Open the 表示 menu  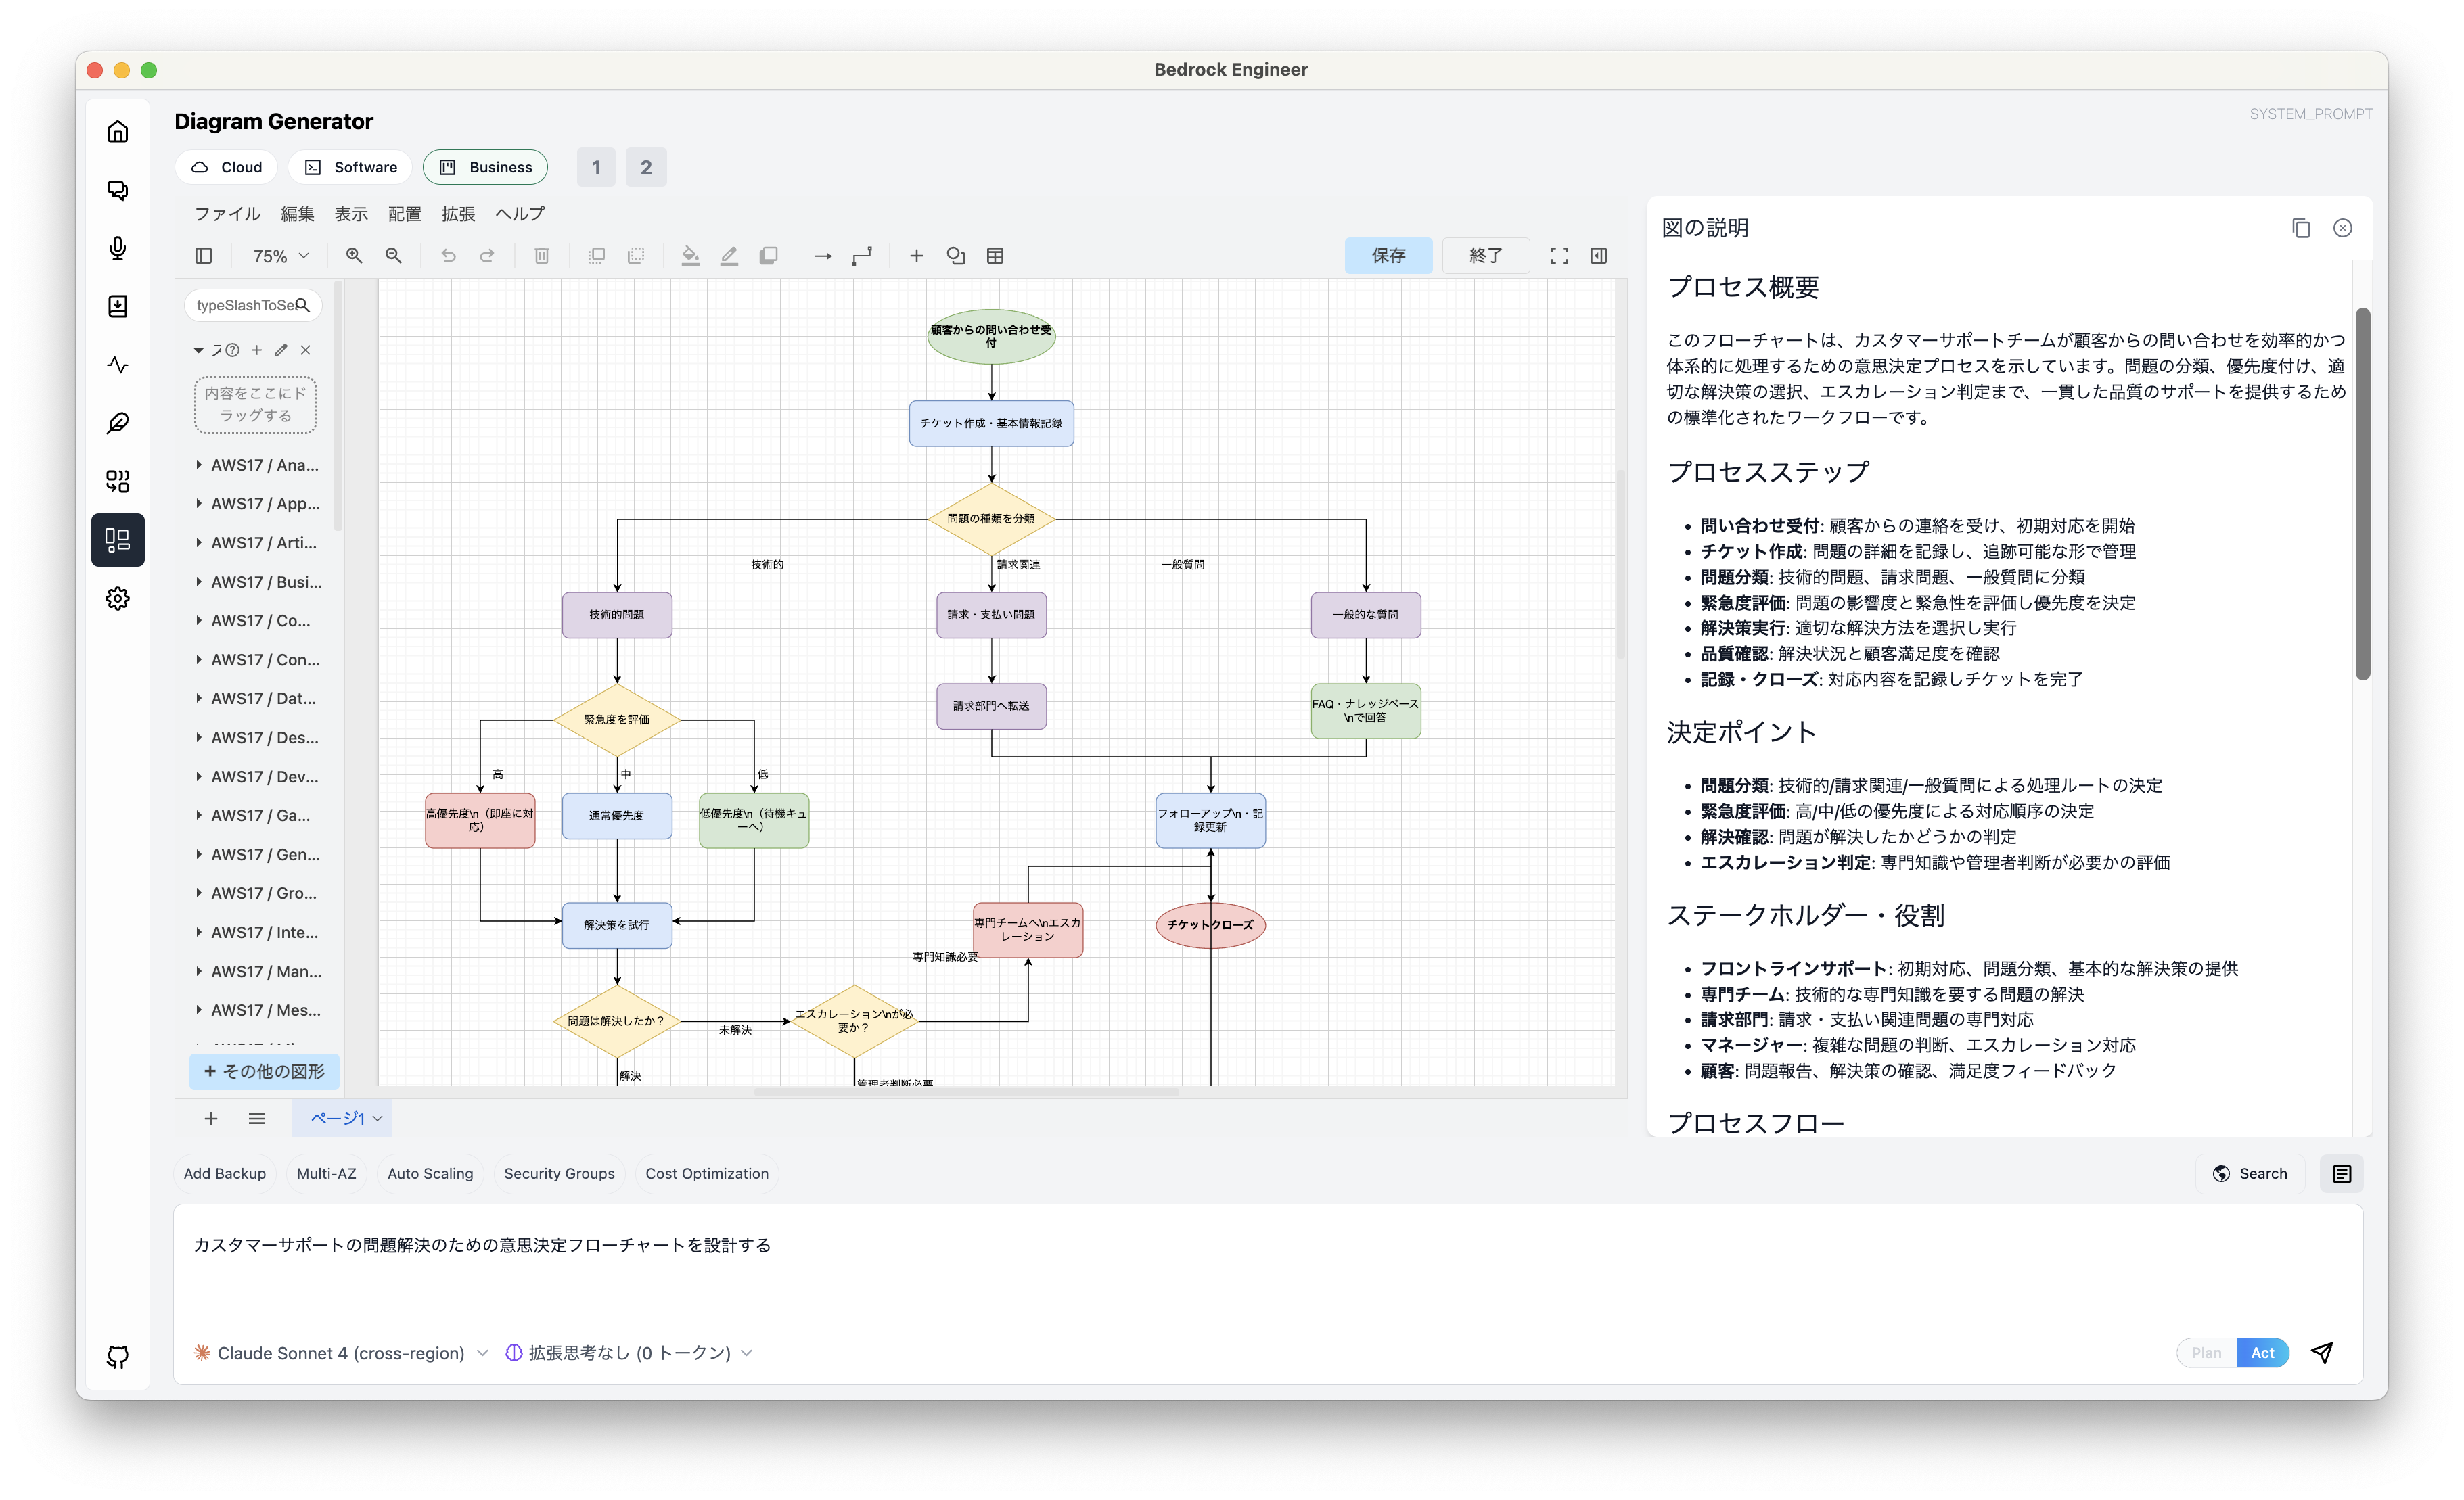[x=351, y=213]
